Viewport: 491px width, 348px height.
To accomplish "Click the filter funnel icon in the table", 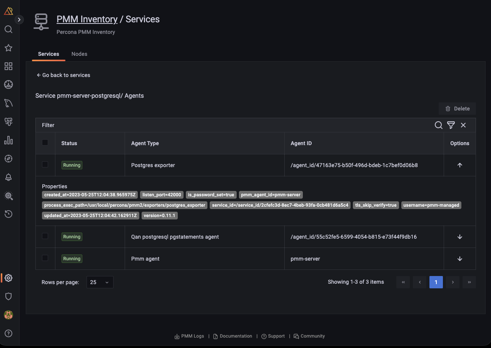I will tap(451, 125).
